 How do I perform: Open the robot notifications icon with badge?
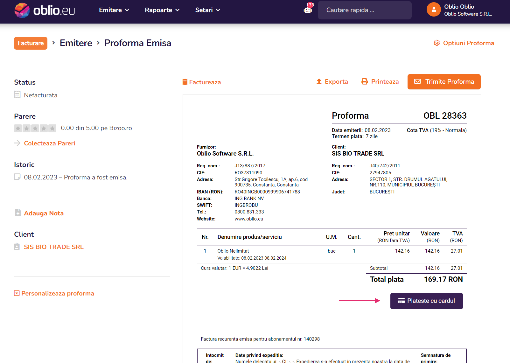click(x=308, y=9)
